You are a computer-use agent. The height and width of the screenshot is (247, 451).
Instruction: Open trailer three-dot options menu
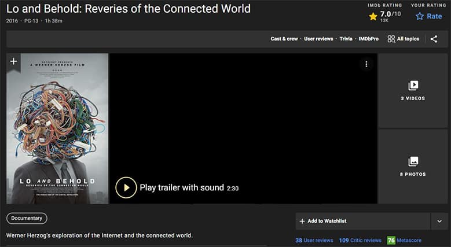[x=366, y=64]
